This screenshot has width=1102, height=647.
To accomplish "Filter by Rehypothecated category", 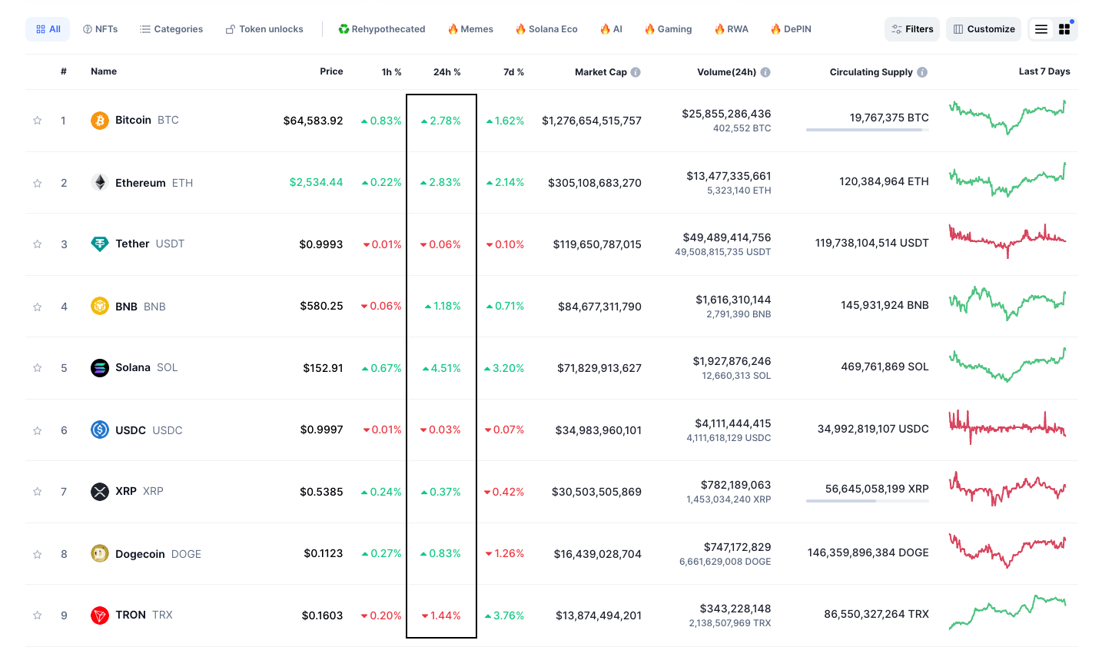I will [382, 29].
